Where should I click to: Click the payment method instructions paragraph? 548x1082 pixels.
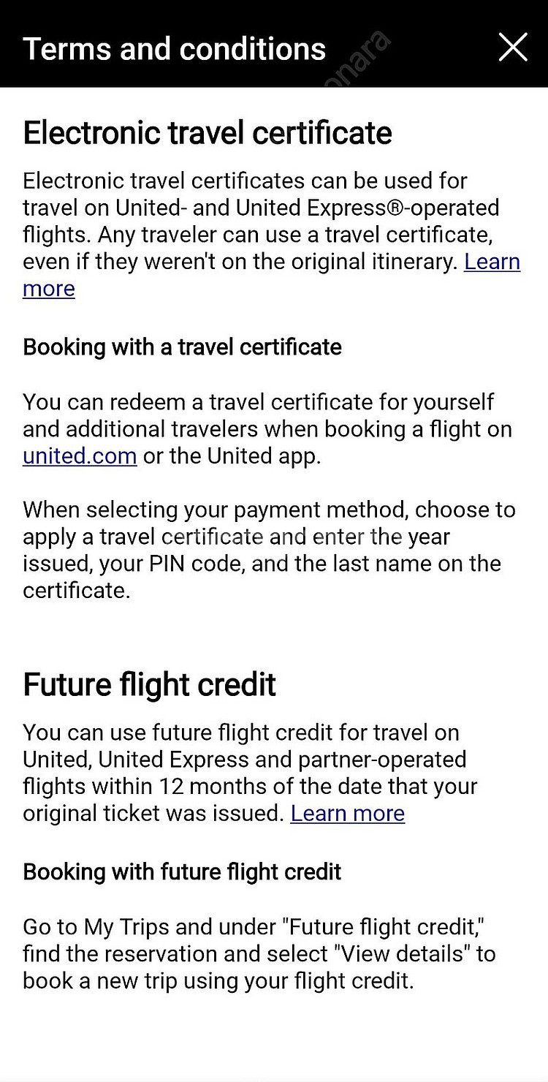tap(269, 550)
